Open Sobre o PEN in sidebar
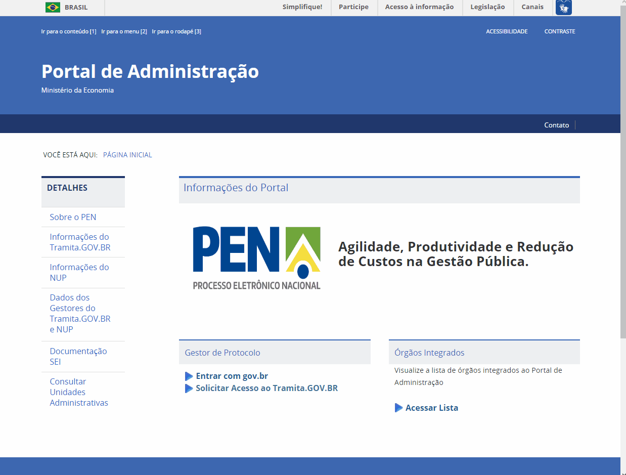626x475 pixels. click(x=73, y=217)
